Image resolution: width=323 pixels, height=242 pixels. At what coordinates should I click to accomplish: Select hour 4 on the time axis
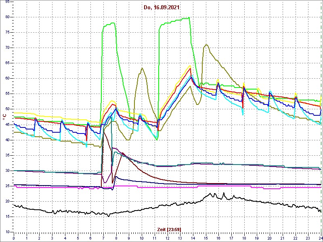(x=65, y=238)
